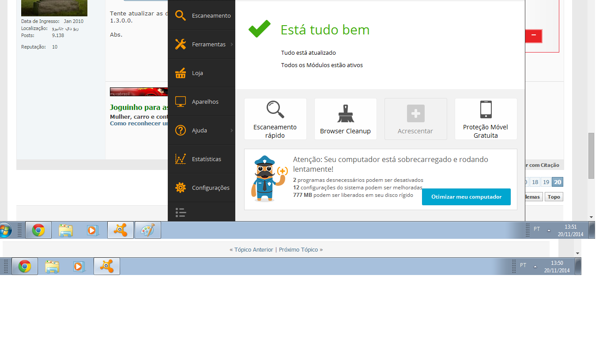Click the list icon at sidebar bottom
Viewport: 603px width, 339px height.
coord(180,212)
